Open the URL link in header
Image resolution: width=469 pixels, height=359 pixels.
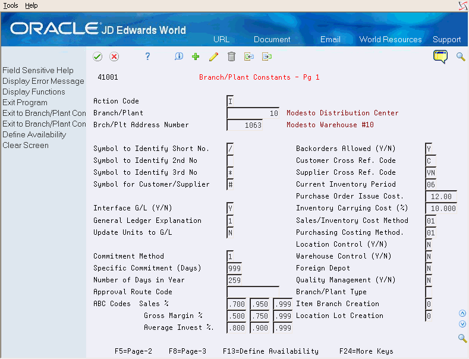coord(221,39)
